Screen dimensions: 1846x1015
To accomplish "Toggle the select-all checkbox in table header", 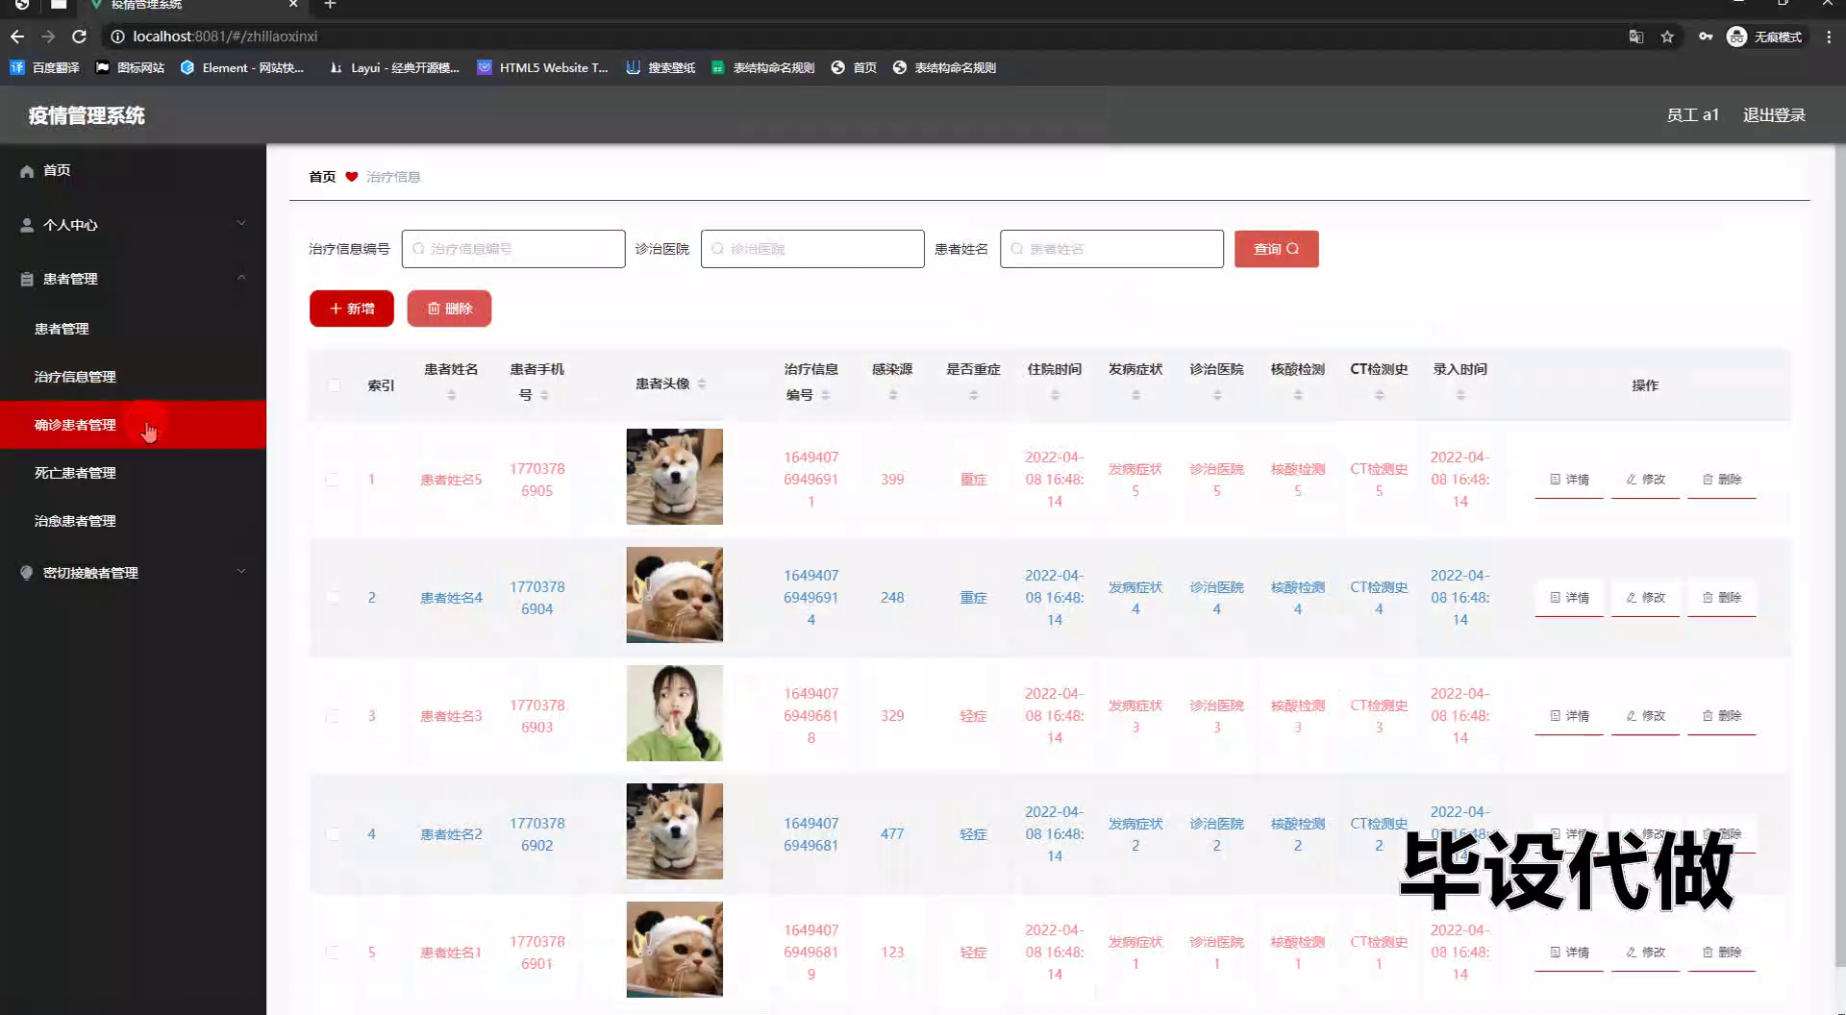I will coord(334,385).
